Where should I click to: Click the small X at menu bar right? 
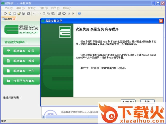click(x=161, y=8)
